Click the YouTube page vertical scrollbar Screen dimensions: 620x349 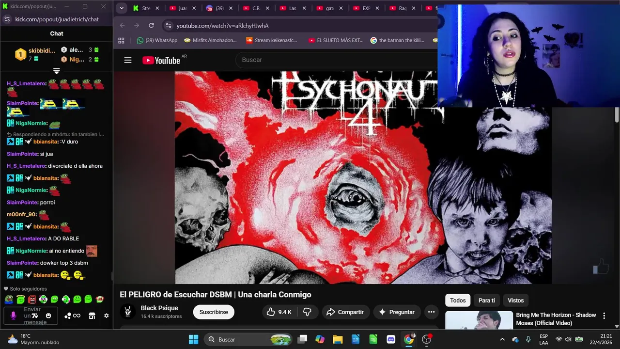click(617, 114)
